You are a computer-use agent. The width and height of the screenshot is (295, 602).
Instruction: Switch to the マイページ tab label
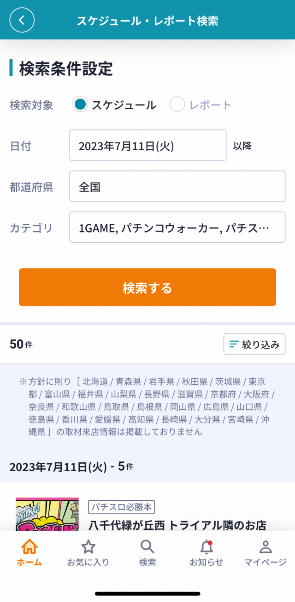265,562
